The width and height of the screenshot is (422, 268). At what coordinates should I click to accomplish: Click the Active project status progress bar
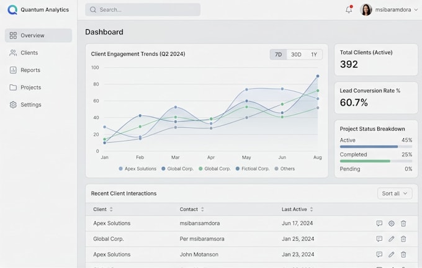(375, 146)
